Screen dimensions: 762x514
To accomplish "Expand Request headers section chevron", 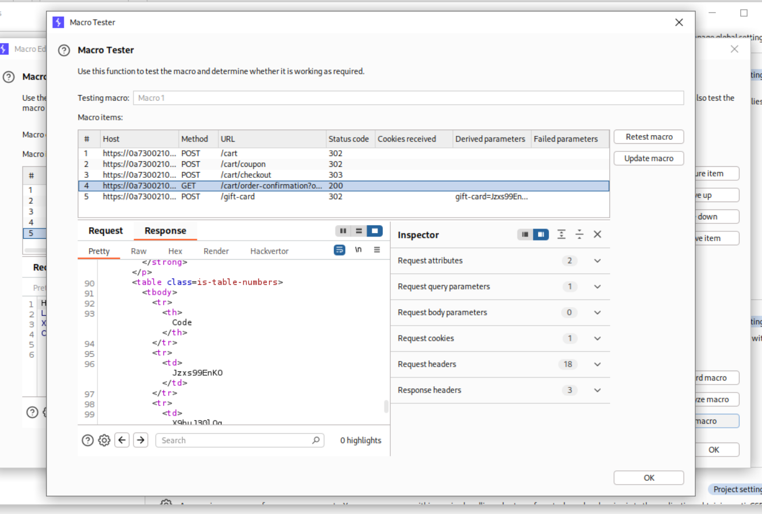I will coord(597,364).
